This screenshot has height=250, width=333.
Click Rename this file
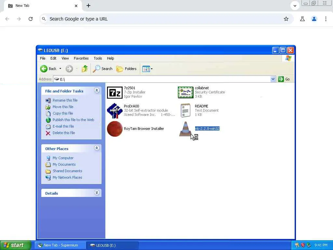(x=65, y=100)
